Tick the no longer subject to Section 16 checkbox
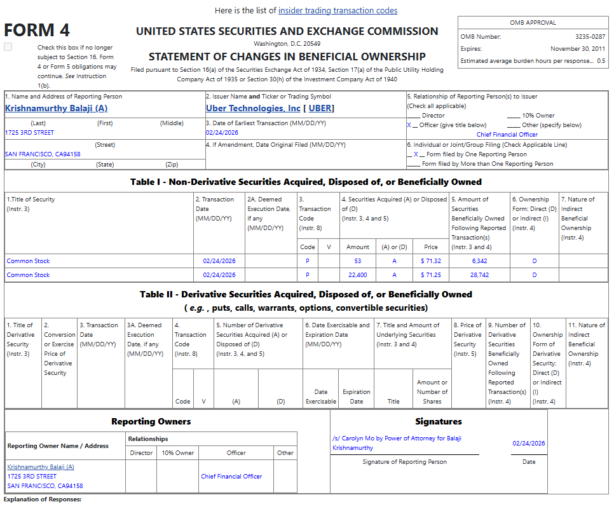The width and height of the screenshot is (614, 509). point(8,47)
